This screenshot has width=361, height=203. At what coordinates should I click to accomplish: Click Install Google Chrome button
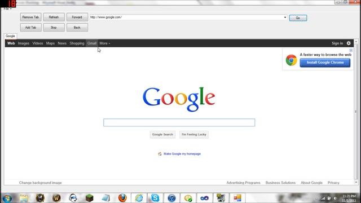coord(325,63)
